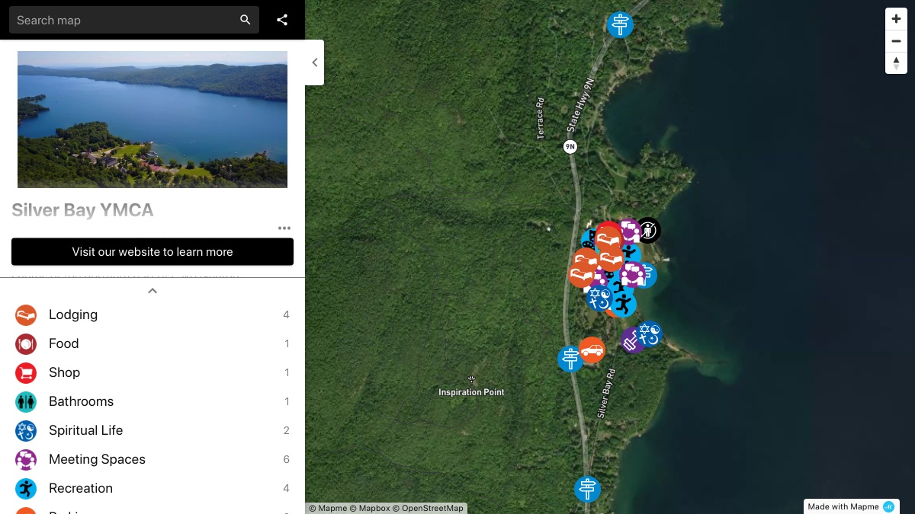Select the Recreation runner category icon
Viewport: 915px width, 514px height.
pyautogui.click(x=26, y=488)
